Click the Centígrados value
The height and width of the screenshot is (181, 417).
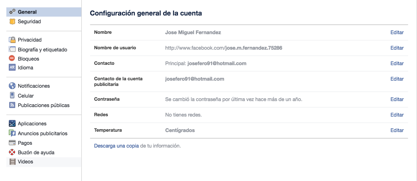pyautogui.click(x=180, y=130)
